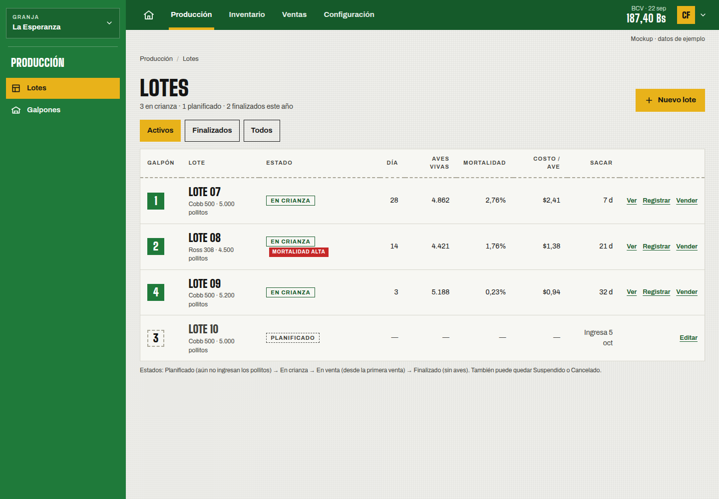Viewport: 719px width, 499px height.
Task: Click the MORTALIDAD column header
Action: point(484,163)
